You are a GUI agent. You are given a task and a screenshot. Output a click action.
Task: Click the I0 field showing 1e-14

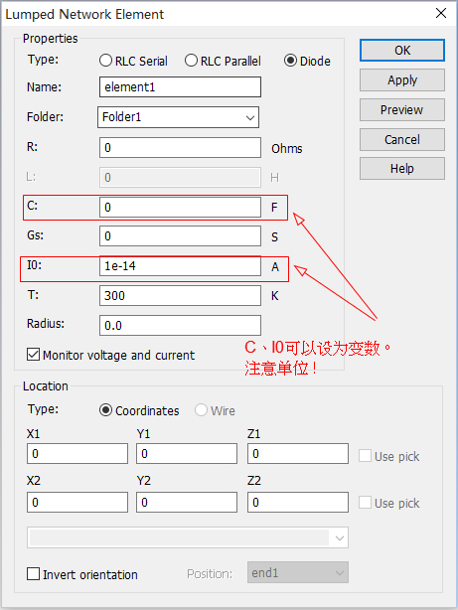pos(180,266)
